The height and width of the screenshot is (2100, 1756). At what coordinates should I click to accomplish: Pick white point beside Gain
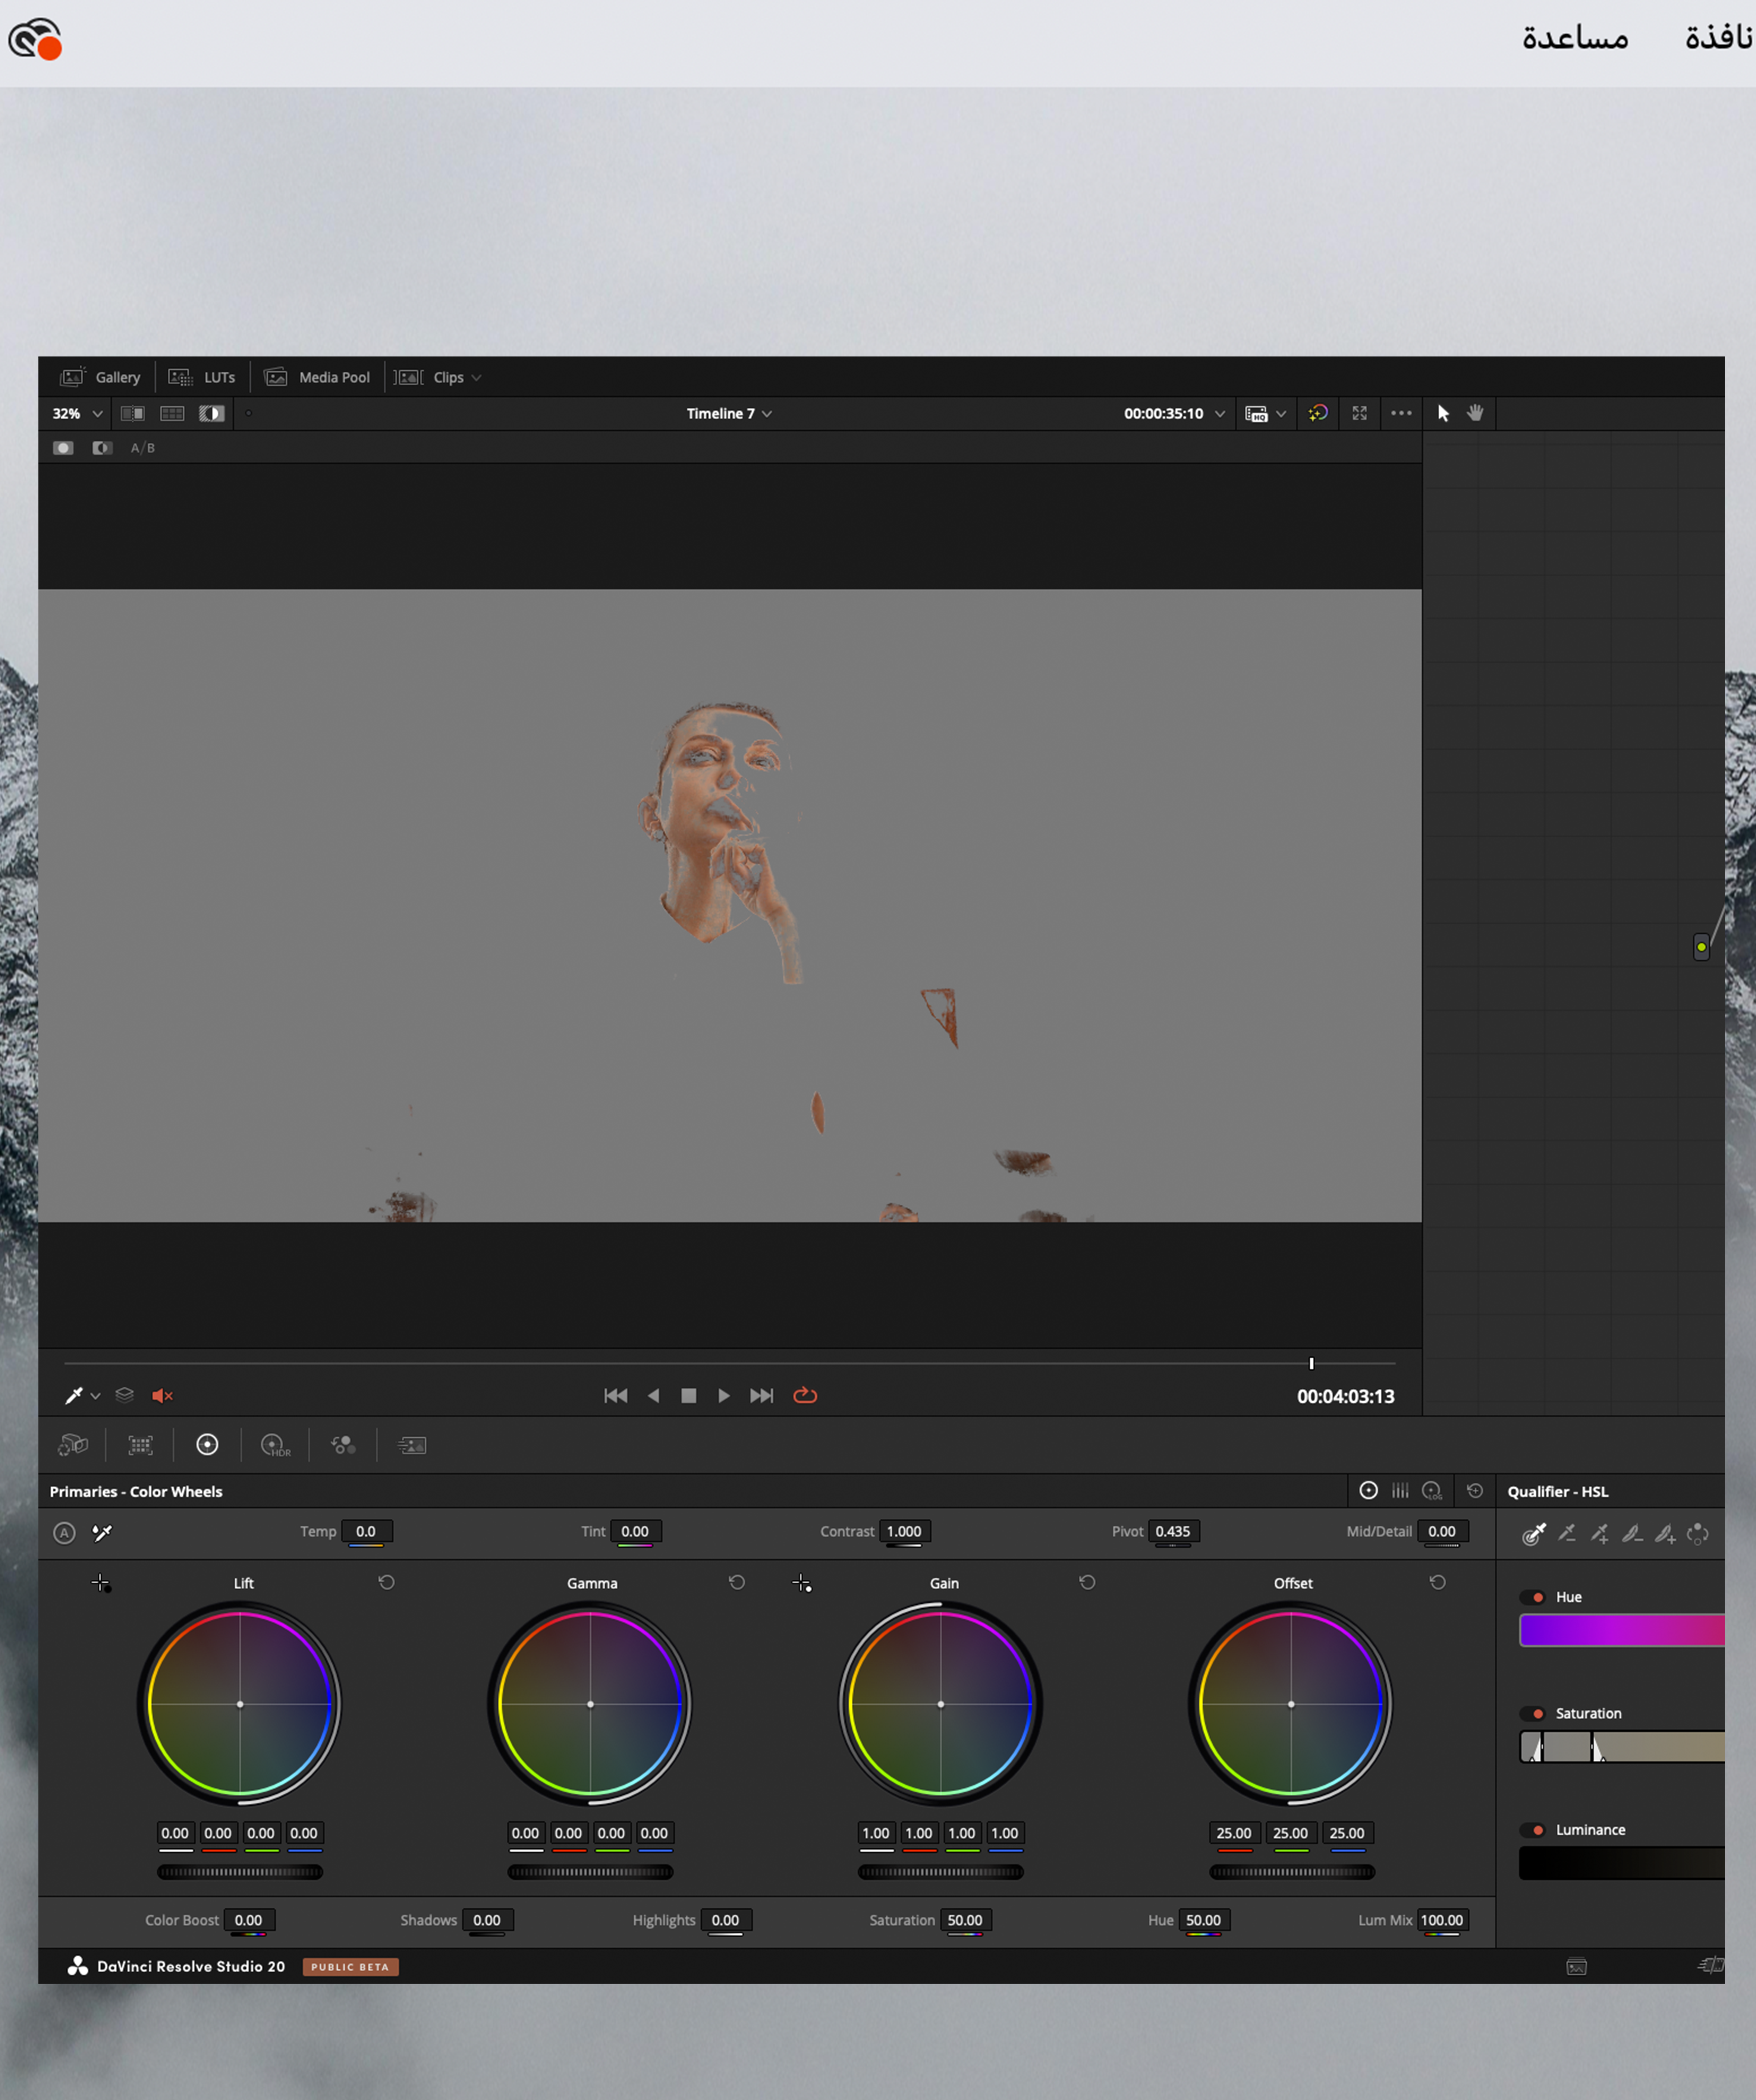point(802,1583)
